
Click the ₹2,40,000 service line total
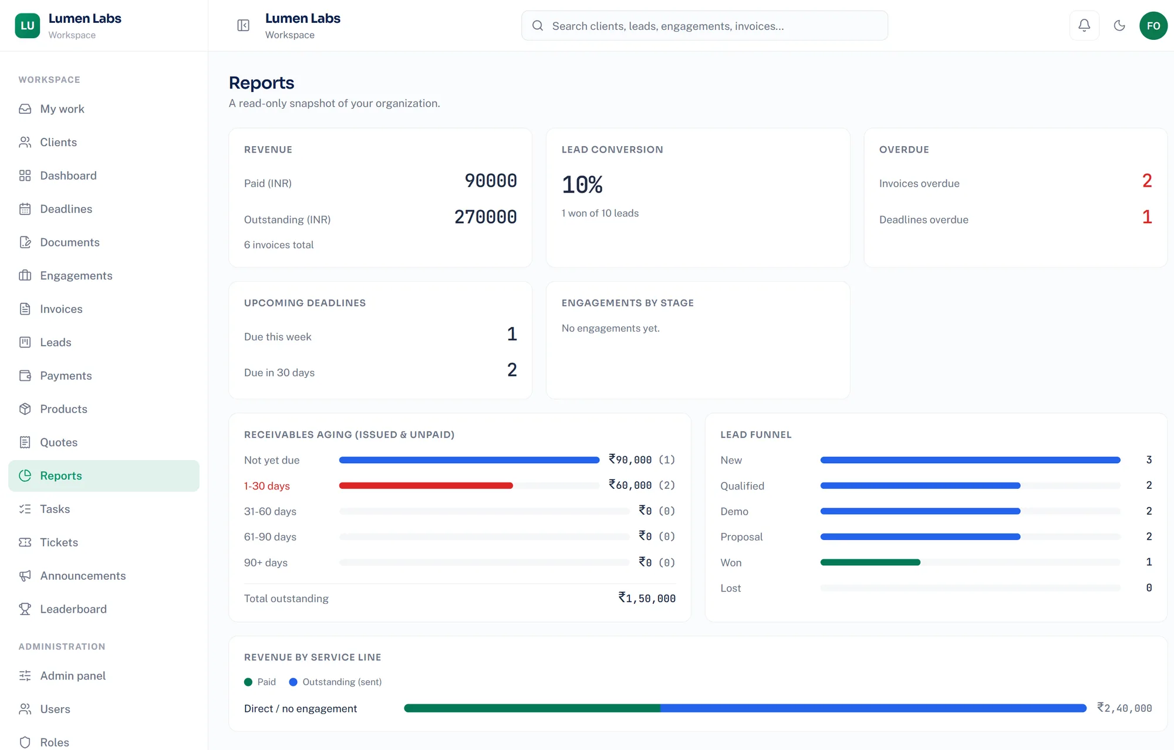click(x=1125, y=708)
